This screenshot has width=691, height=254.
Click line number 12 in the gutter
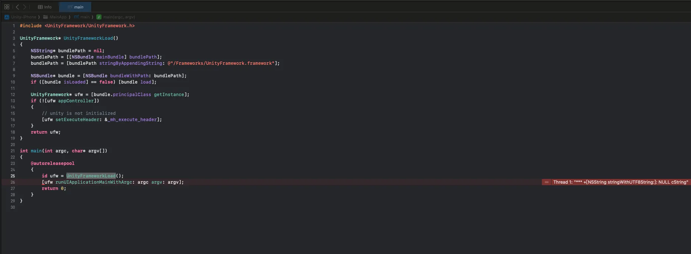pyautogui.click(x=13, y=95)
